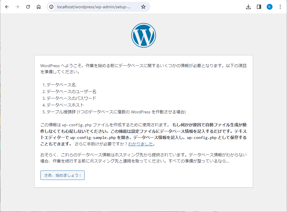Follow the わかりました help link

[x=141, y=144]
